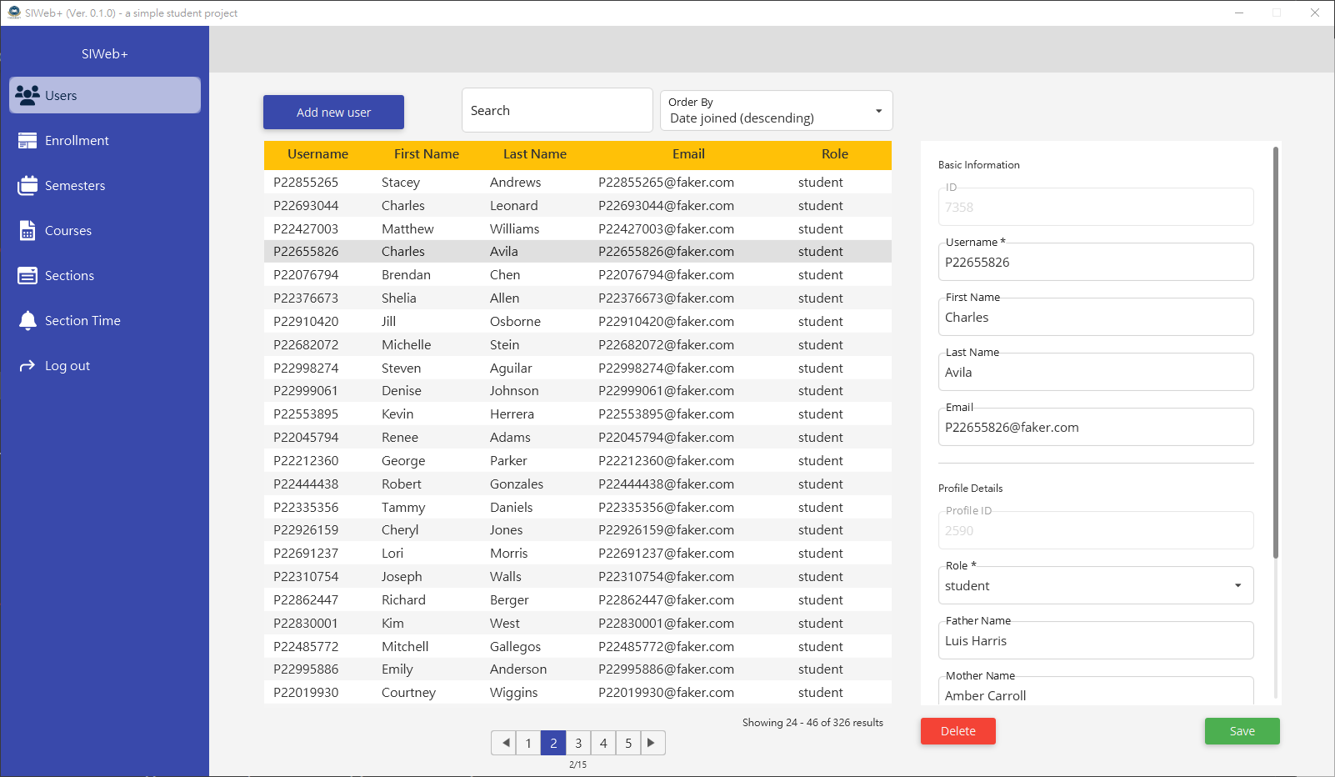Jump to page 5
Viewport: 1335px width, 777px height.
click(628, 743)
